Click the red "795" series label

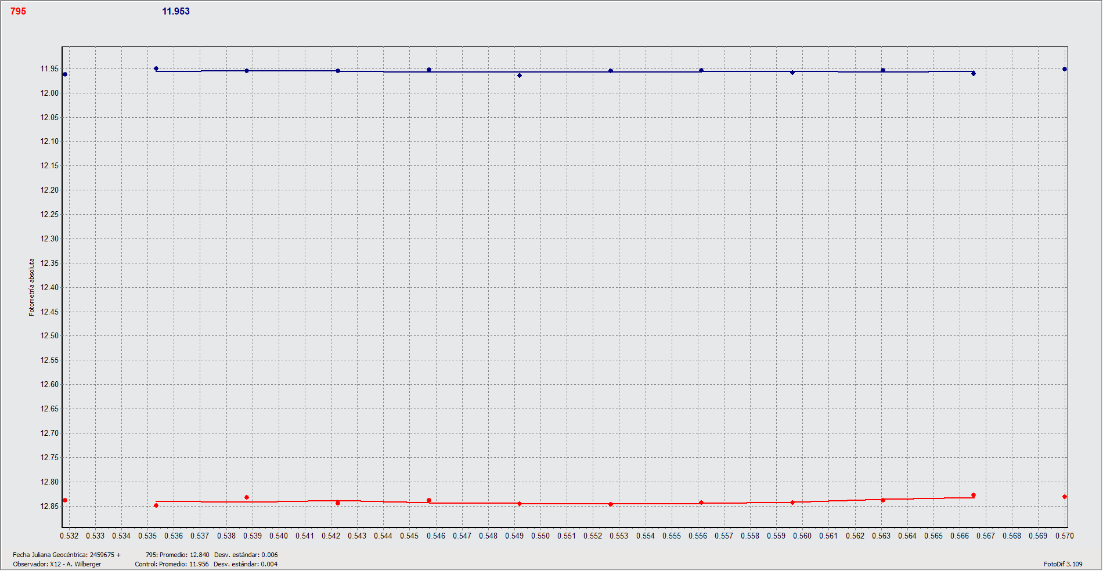[x=18, y=11]
